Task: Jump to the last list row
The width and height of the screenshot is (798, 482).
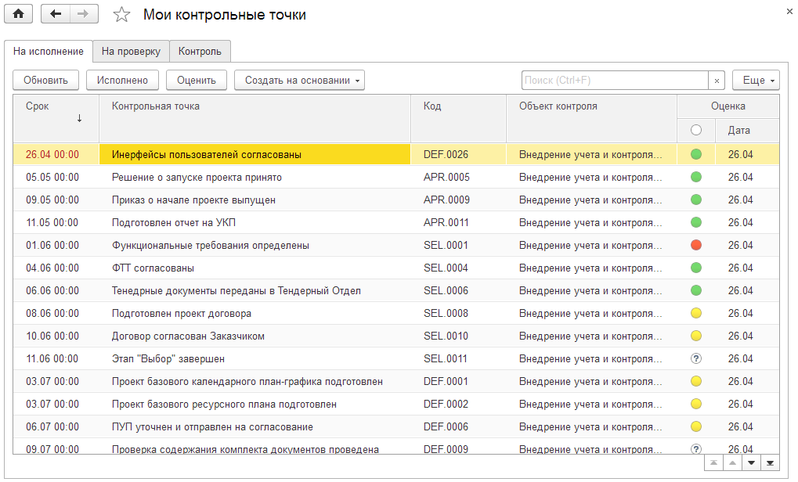Action: point(771,463)
